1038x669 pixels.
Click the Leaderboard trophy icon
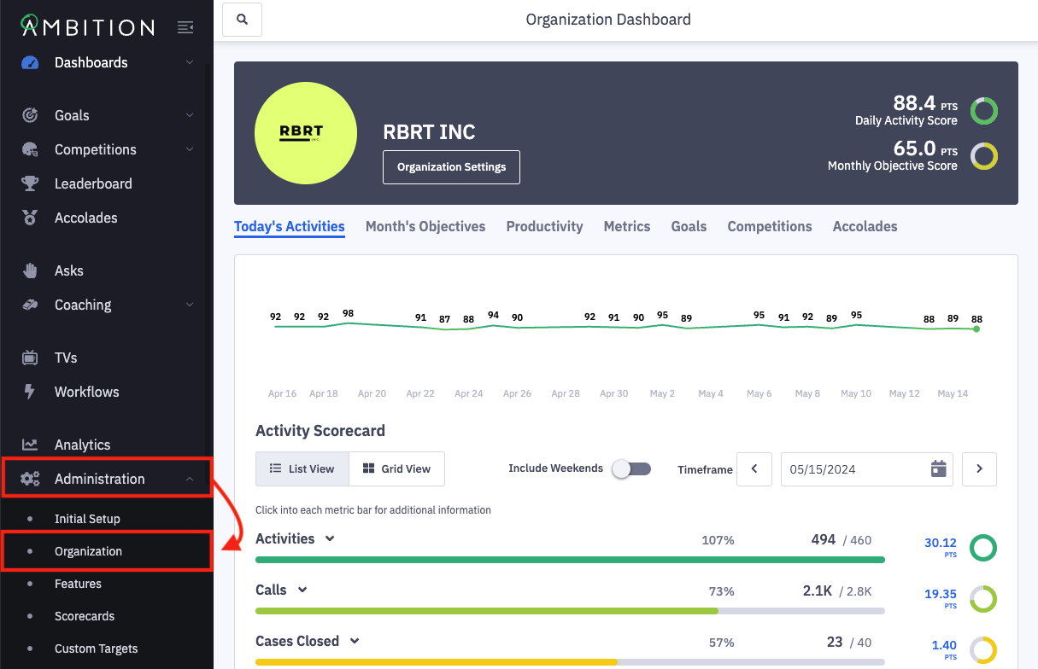pyautogui.click(x=30, y=183)
